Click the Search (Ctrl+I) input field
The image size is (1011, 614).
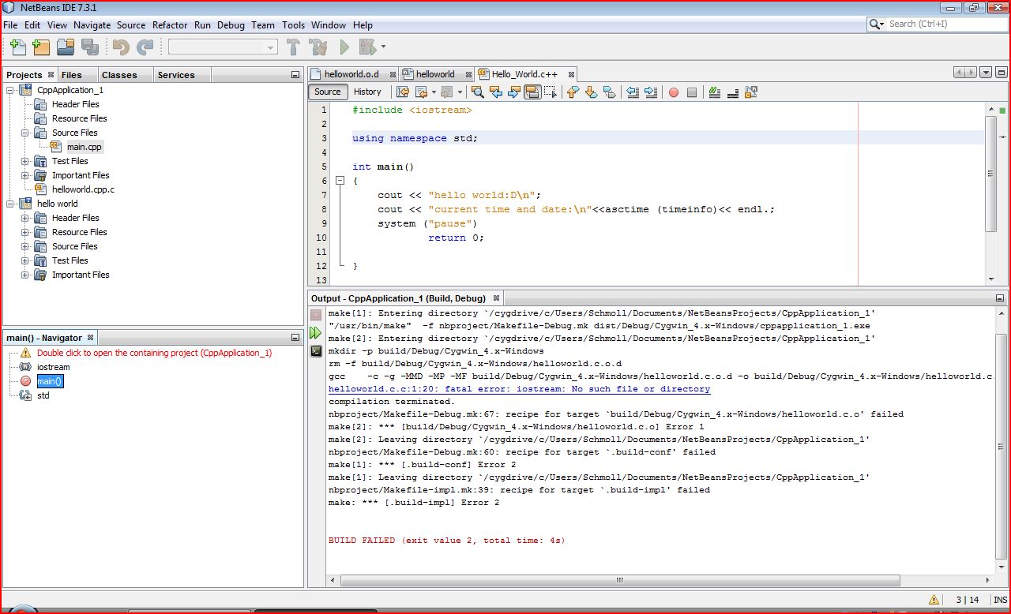943,24
